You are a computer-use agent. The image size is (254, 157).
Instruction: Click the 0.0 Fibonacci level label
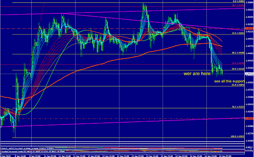pos(239,1)
